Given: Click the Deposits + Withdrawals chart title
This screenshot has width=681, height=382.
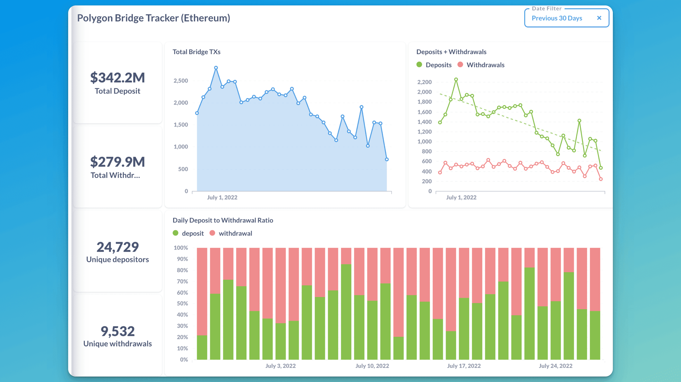Looking at the screenshot, I should point(451,52).
